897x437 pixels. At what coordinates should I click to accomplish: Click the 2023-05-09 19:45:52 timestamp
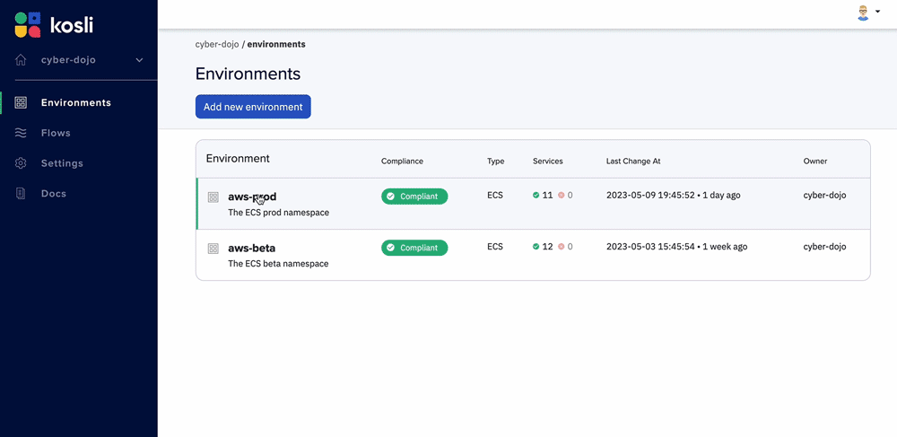(650, 196)
